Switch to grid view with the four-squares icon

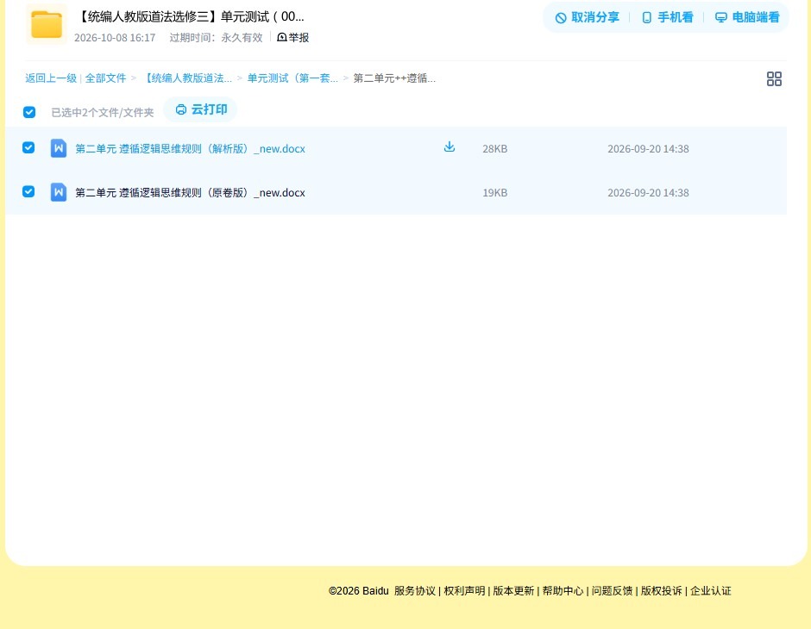pos(774,78)
